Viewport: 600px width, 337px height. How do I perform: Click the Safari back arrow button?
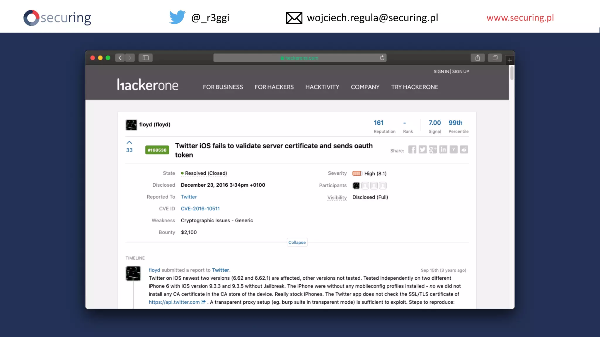pos(120,58)
